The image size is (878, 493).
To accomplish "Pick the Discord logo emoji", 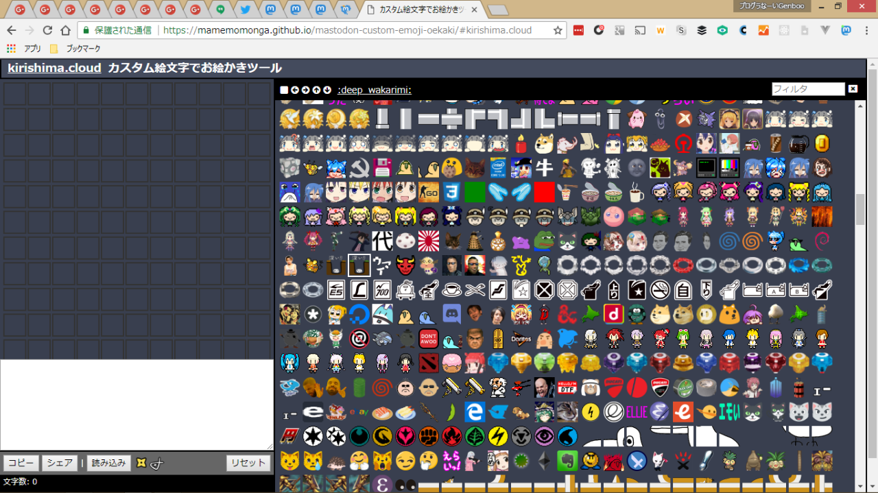I will click(451, 314).
